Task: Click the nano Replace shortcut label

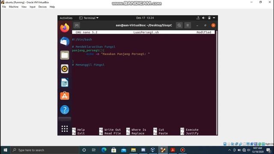Action: [138, 133]
